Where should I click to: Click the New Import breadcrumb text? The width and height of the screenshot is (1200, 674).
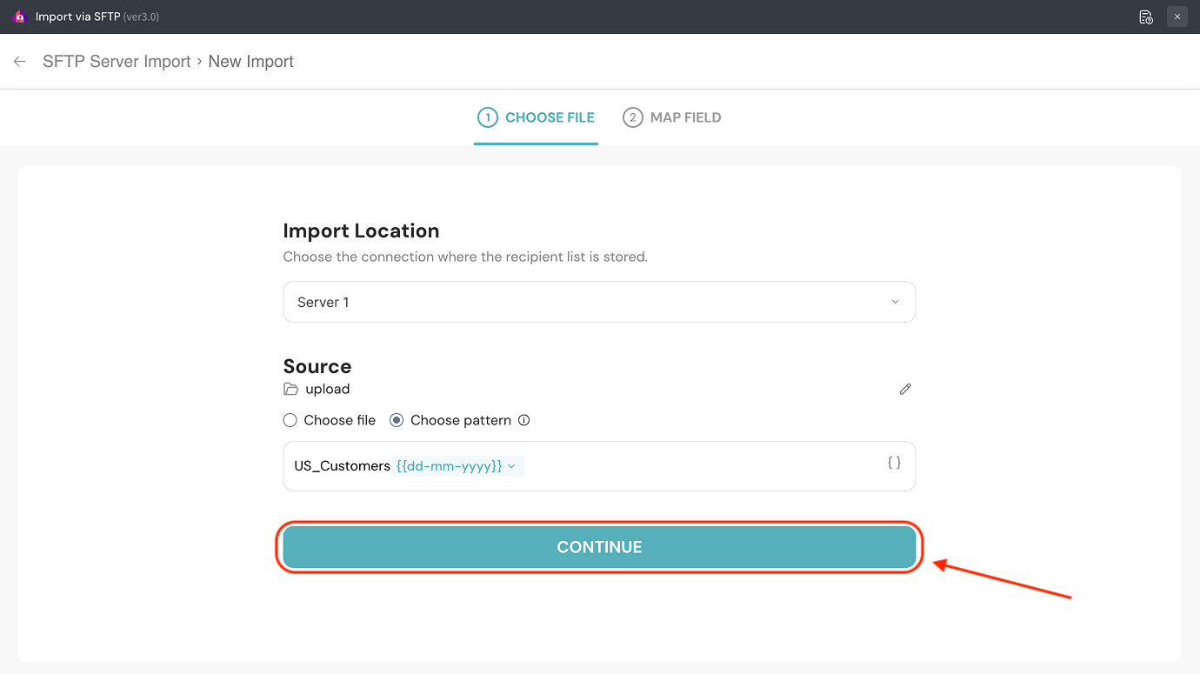250,62
